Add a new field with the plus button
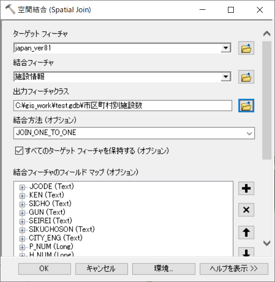275x282 pixels. 246,188
